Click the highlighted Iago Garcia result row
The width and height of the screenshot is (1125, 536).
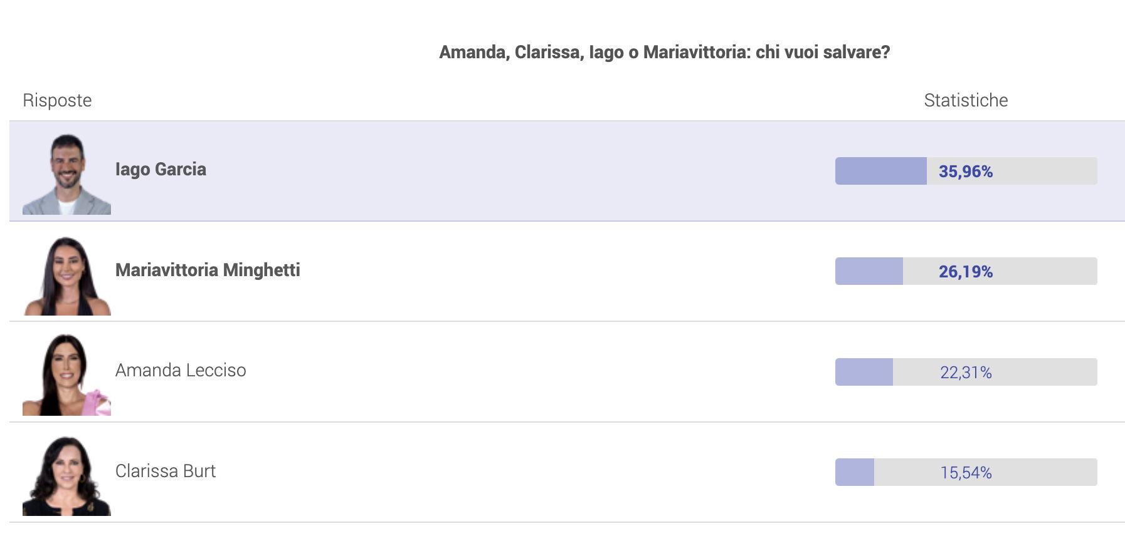567,171
